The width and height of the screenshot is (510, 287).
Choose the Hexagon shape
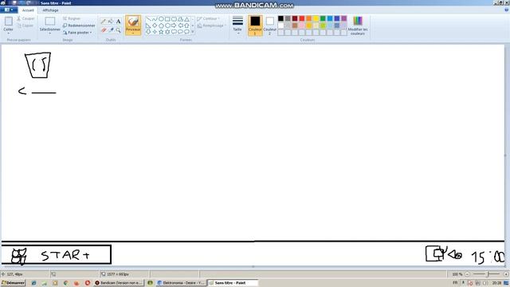(167, 26)
